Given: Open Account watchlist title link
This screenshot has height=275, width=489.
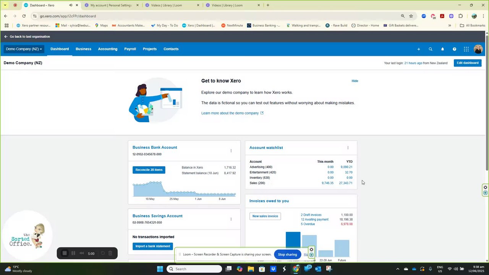Looking at the screenshot, I should [266, 148].
